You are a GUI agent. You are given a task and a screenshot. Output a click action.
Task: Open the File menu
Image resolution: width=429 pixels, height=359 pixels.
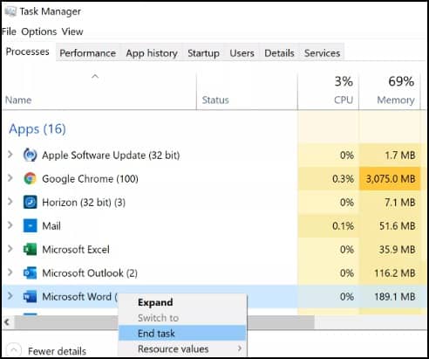coord(9,31)
